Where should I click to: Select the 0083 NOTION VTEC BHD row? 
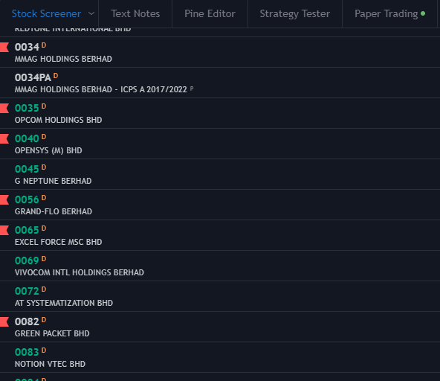pos(220,357)
